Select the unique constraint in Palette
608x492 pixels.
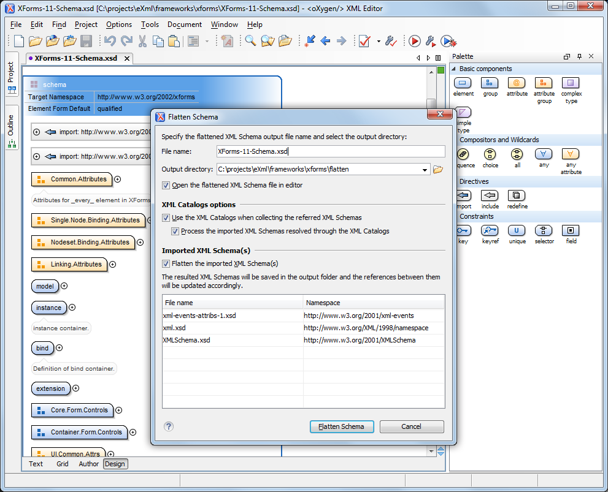tap(517, 235)
